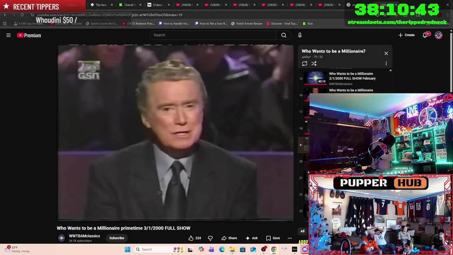Screen dimensions: 453x255
Task: Open the Chrome apps grid in bookmarks bar
Action: pos(5,24)
